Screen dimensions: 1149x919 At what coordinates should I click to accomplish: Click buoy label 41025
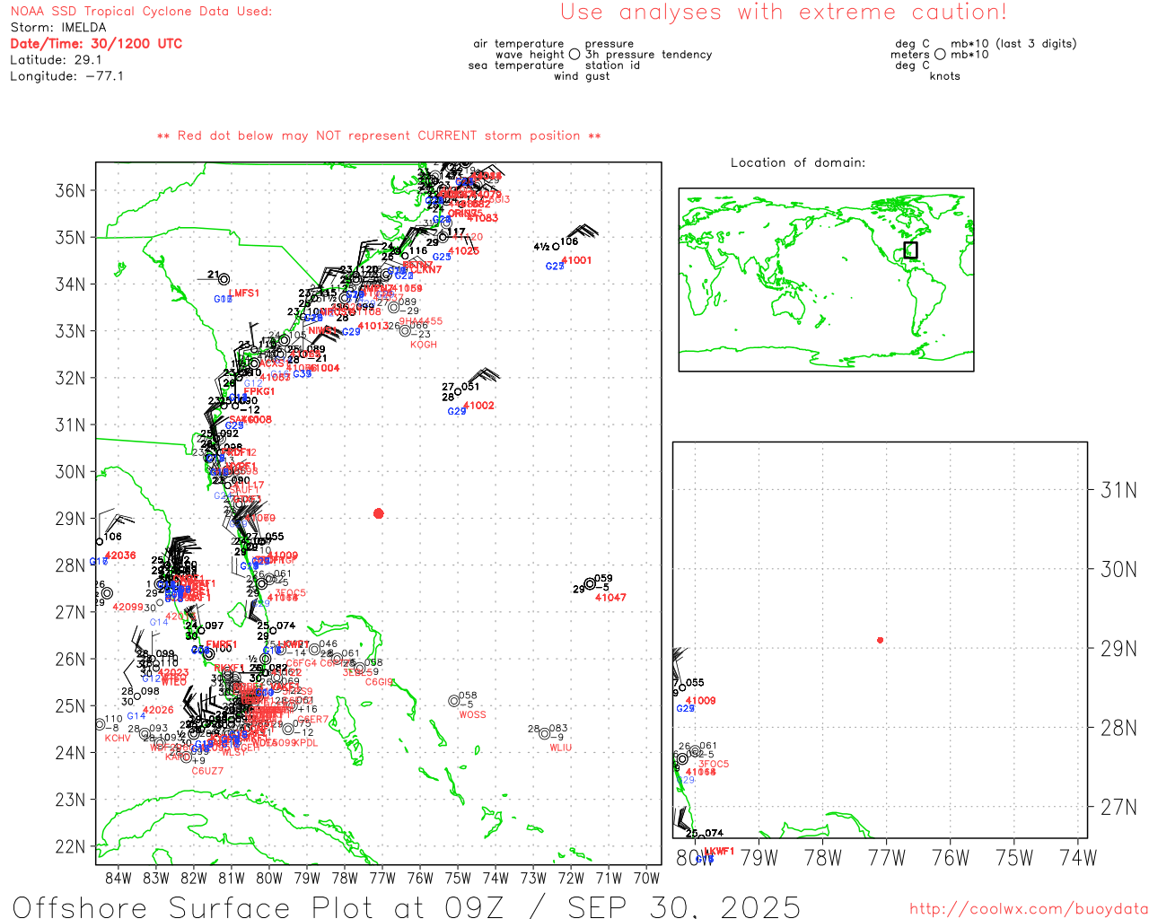464,251
